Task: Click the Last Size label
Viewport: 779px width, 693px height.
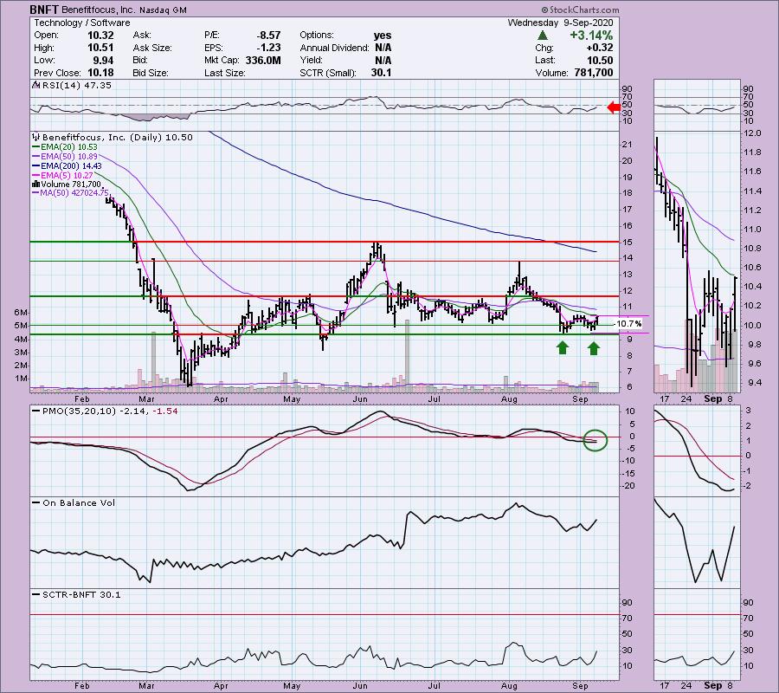Action: pos(224,73)
